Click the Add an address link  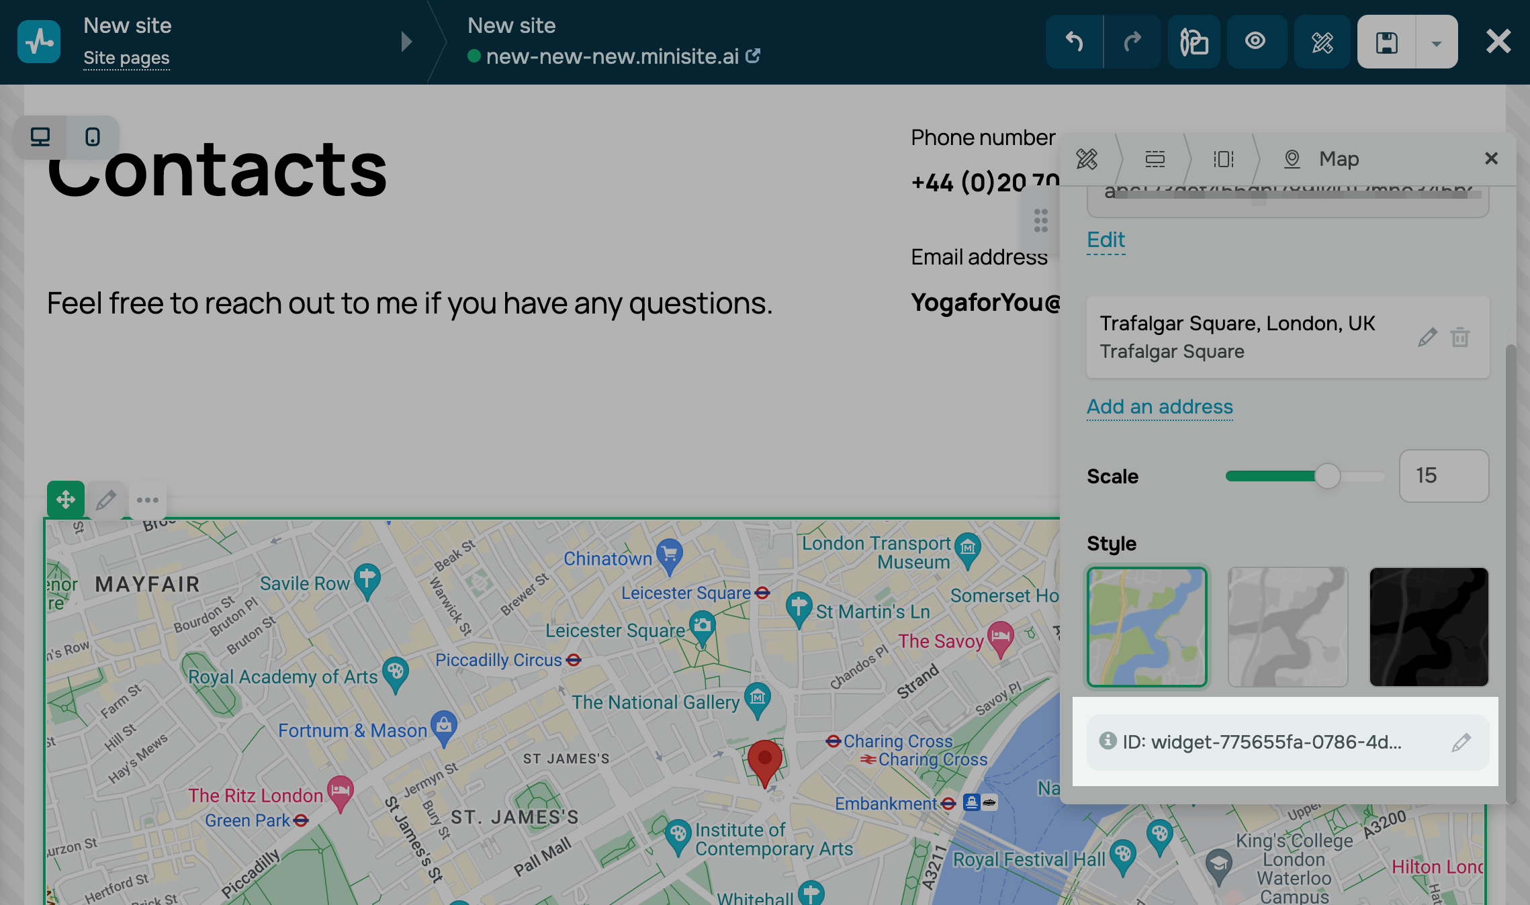1159,407
